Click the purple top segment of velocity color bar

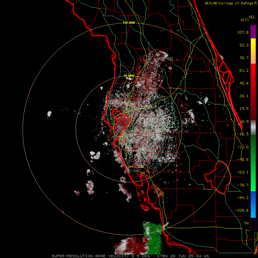pyautogui.click(x=253, y=32)
